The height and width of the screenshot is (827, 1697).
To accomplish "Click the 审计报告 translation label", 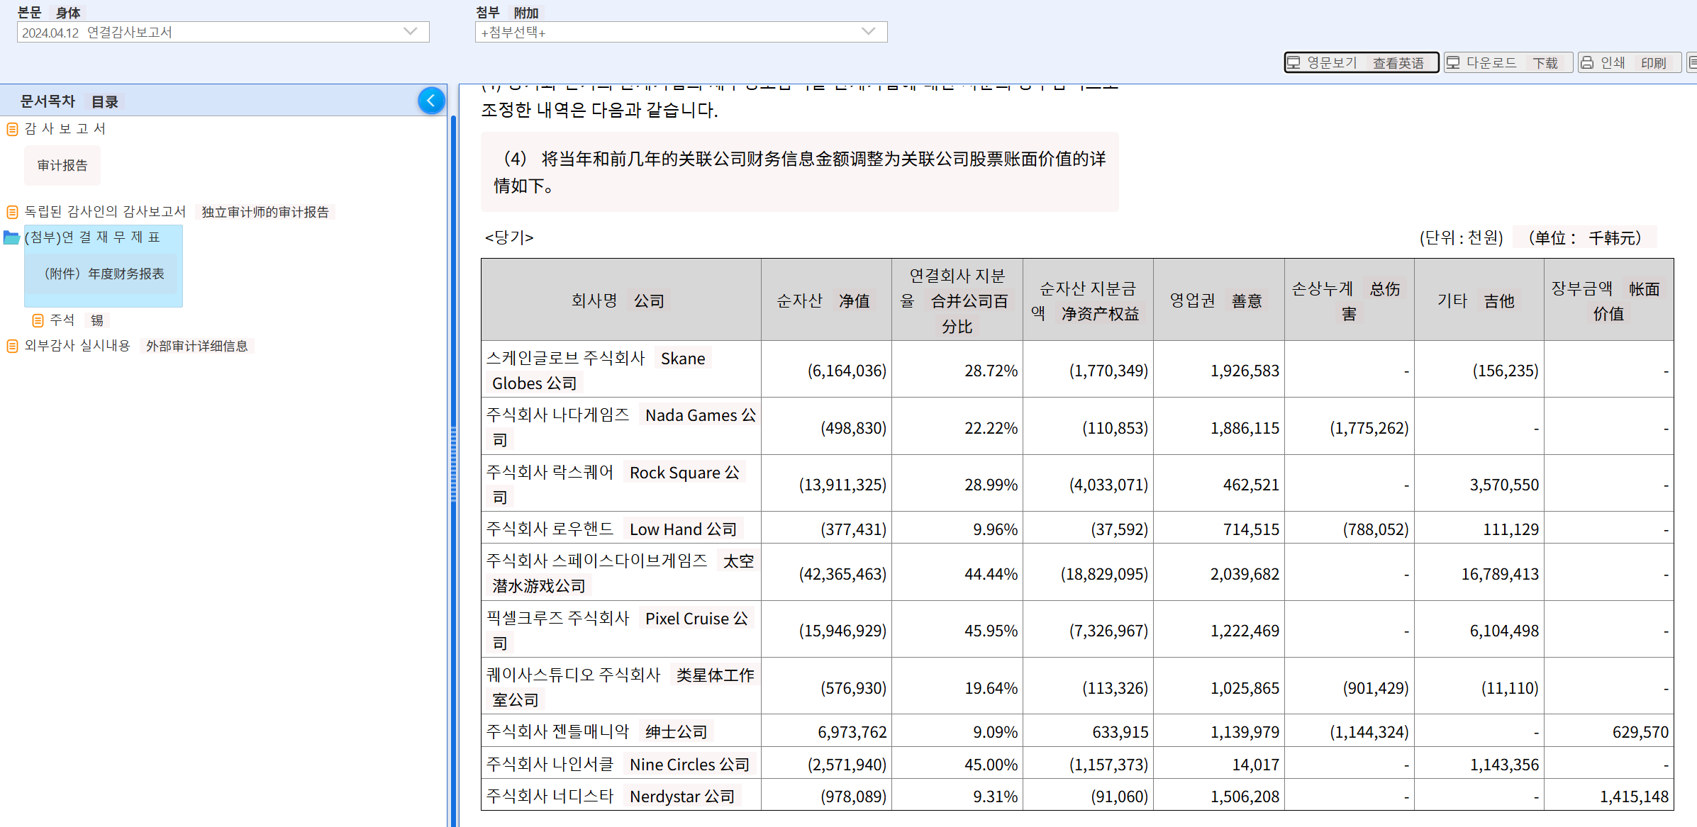I will 62,166.
